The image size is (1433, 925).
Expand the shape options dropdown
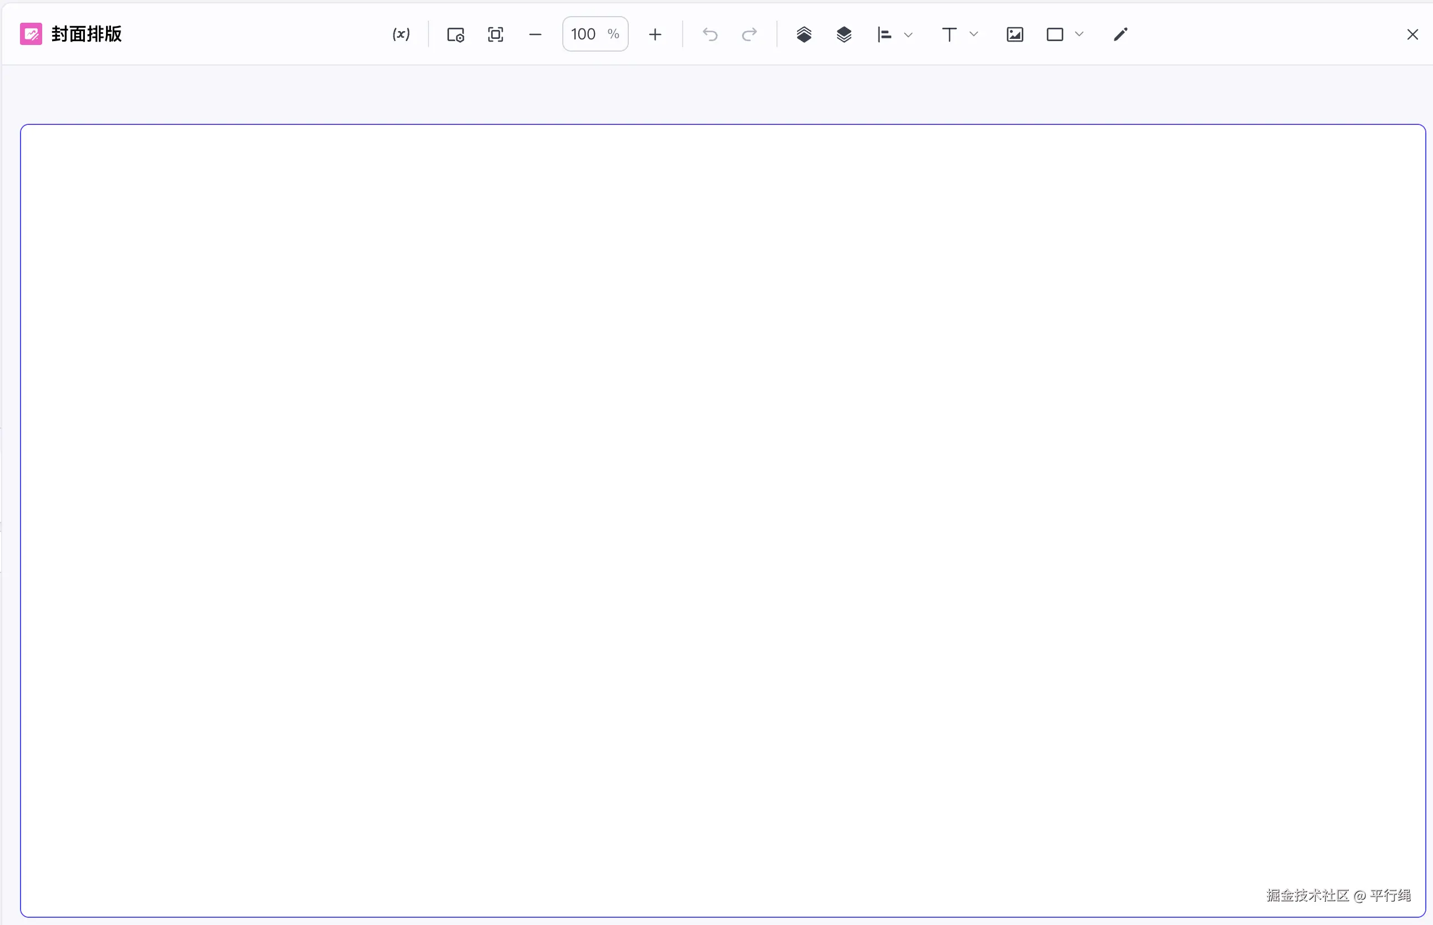pyautogui.click(x=1079, y=34)
